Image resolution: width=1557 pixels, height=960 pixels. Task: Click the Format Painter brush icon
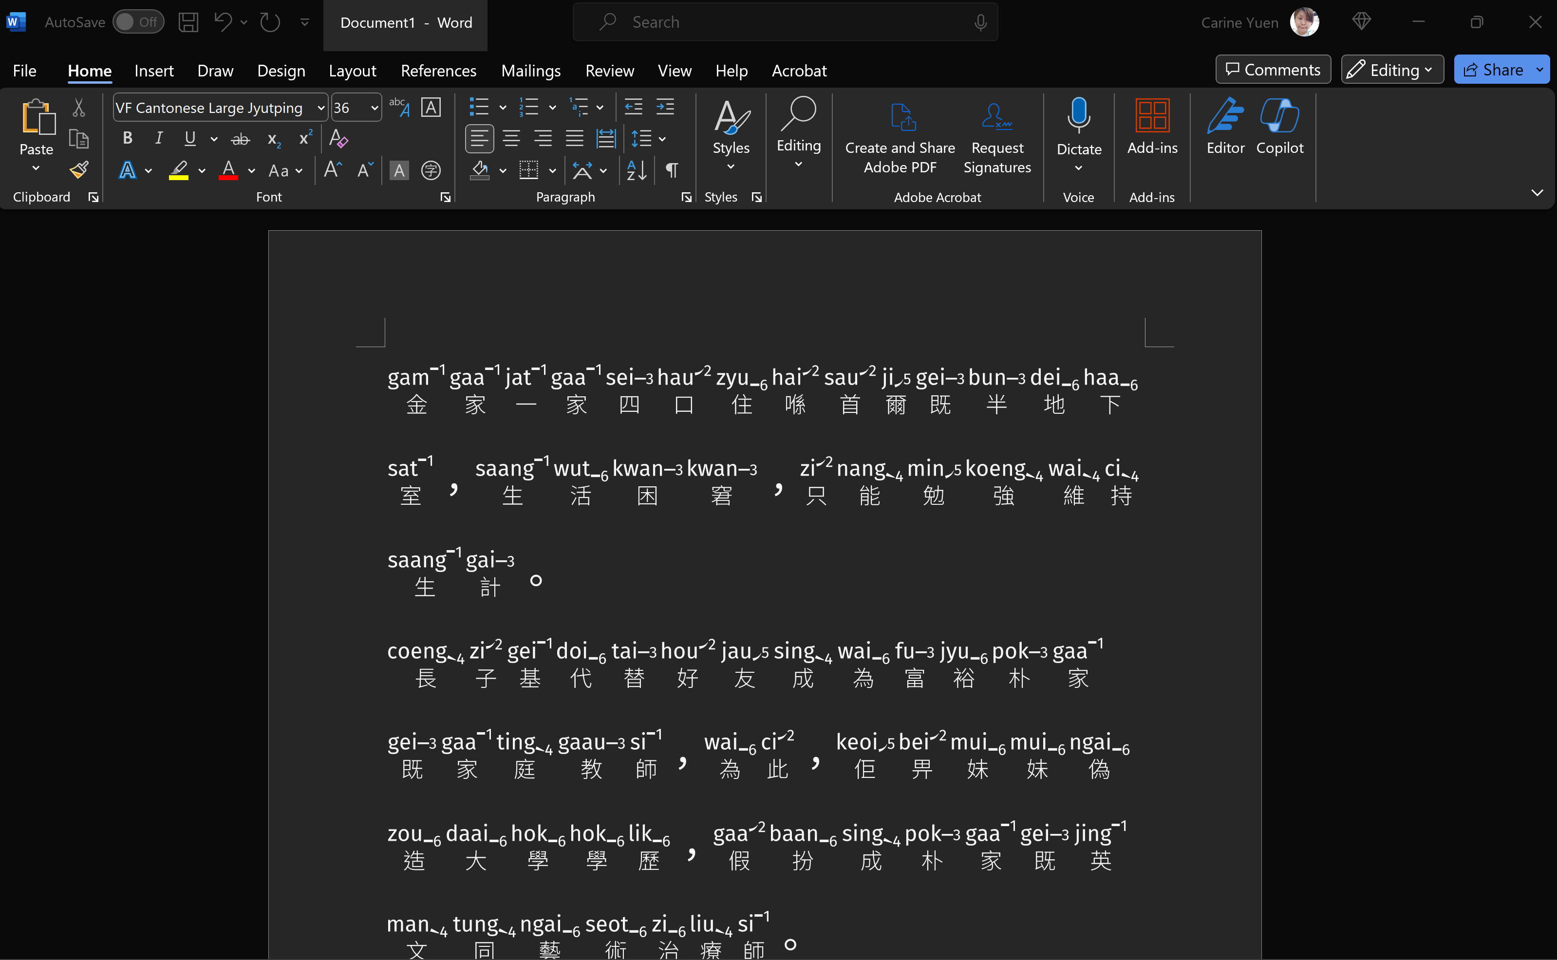(x=79, y=170)
